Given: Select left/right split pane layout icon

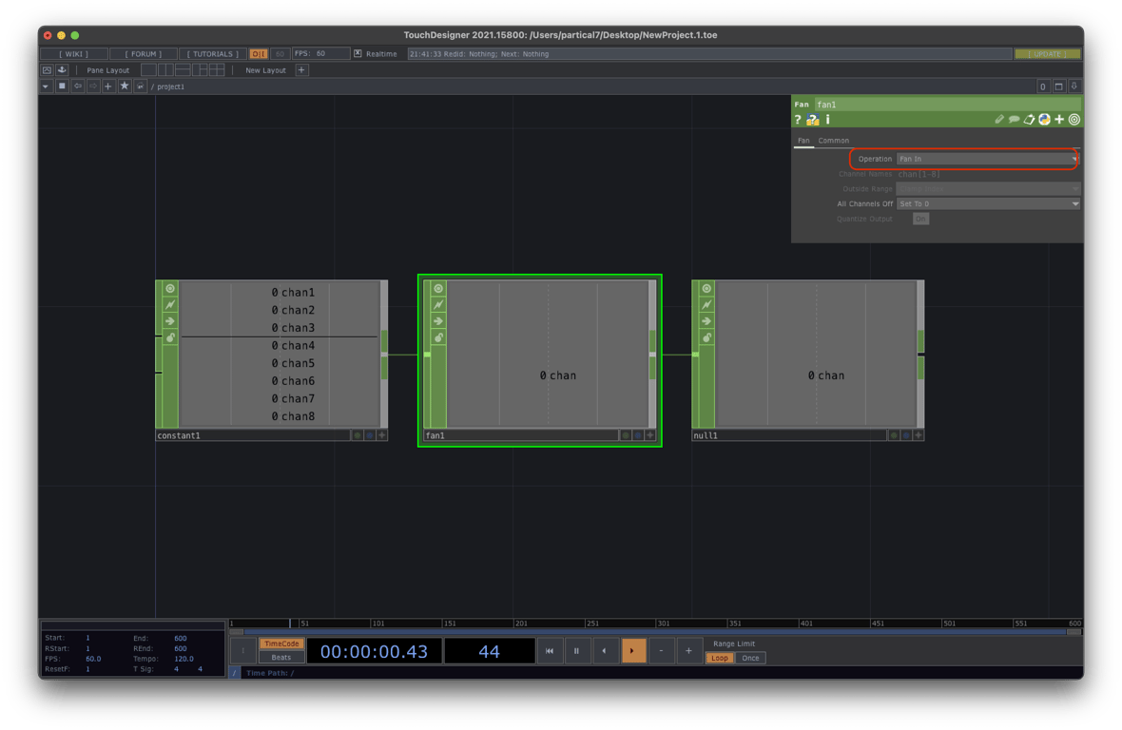Looking at the screenshot, I should [x=165, y=70].
